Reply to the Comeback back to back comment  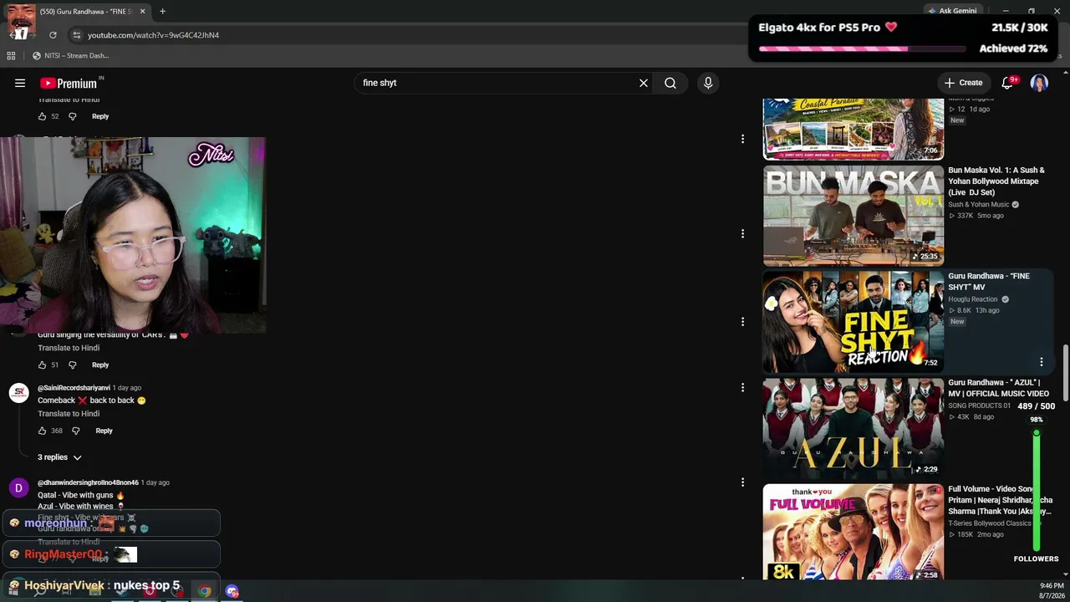pyautogui.click(x=104, y=431)
